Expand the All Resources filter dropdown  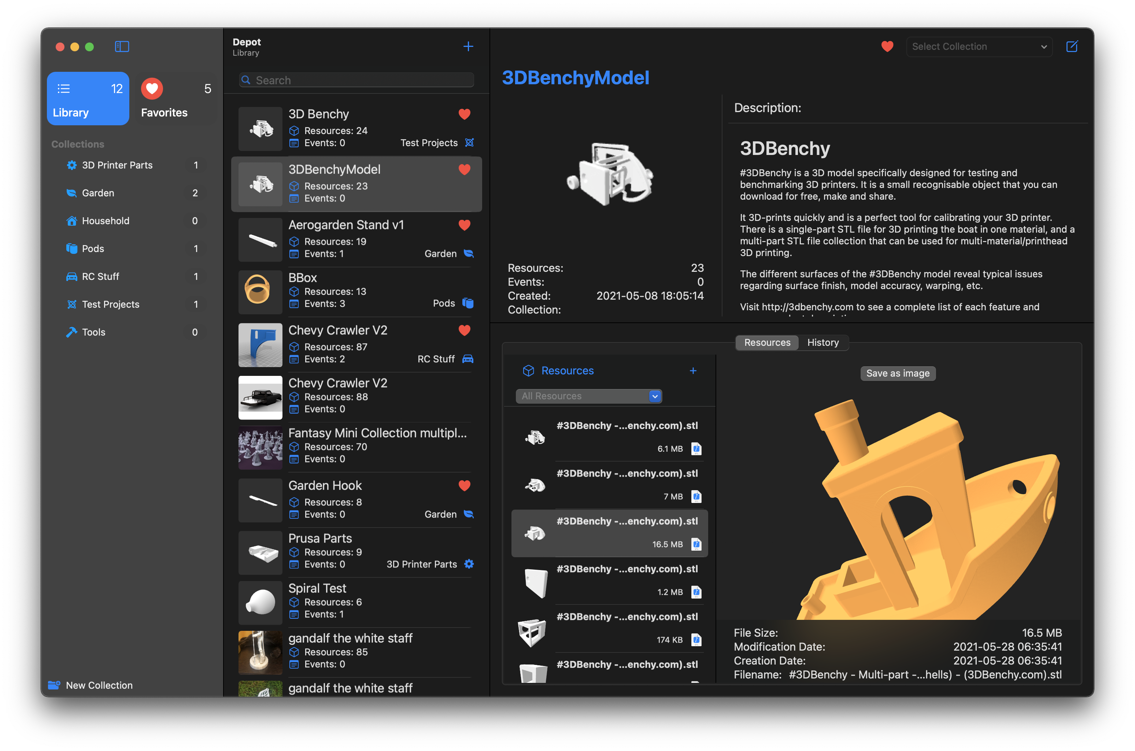pyautogui.click(x=589, y=396)
